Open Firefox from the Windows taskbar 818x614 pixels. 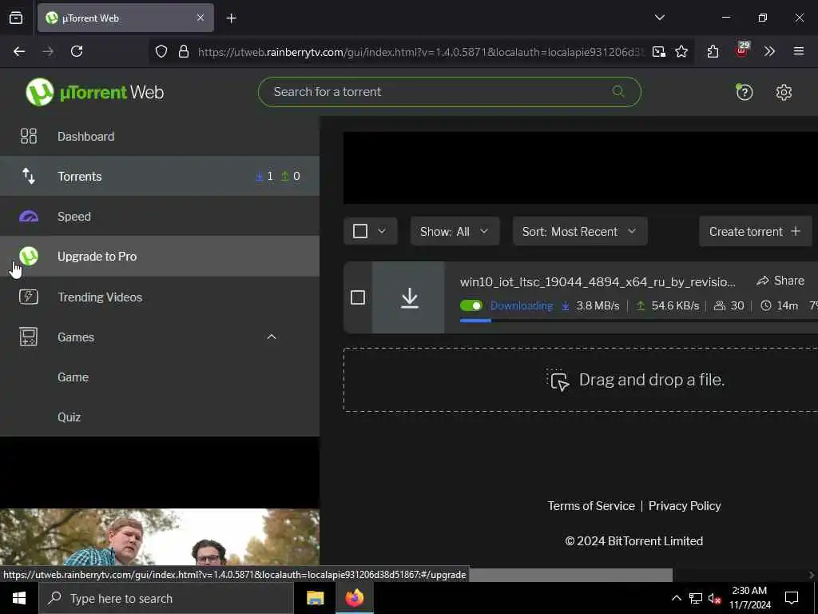(355, 598)
